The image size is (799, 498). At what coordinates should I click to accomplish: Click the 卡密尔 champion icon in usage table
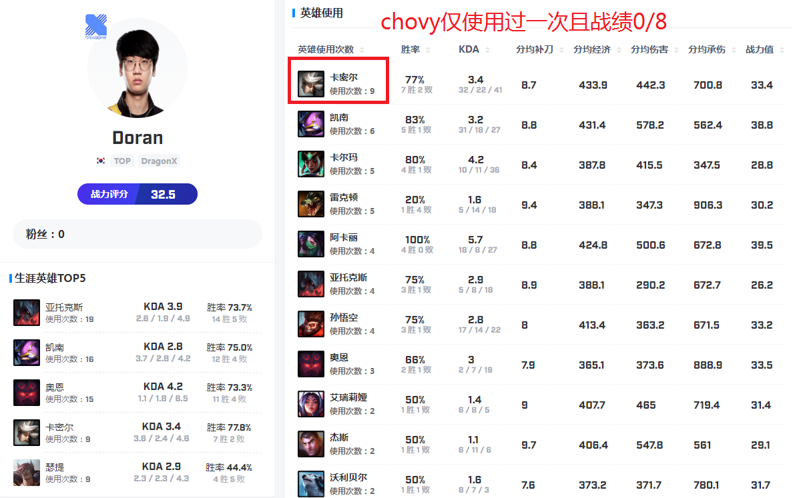click(311, 84)
